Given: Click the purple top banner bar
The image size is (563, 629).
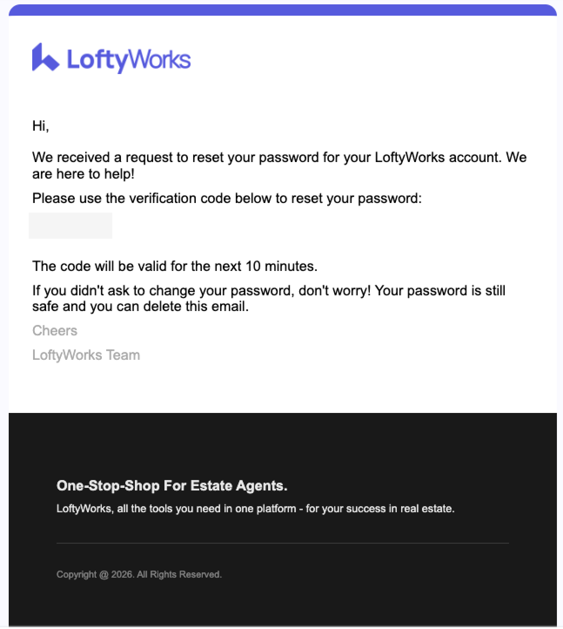Looking at the screenshot, I should click(x=282, y=10).
